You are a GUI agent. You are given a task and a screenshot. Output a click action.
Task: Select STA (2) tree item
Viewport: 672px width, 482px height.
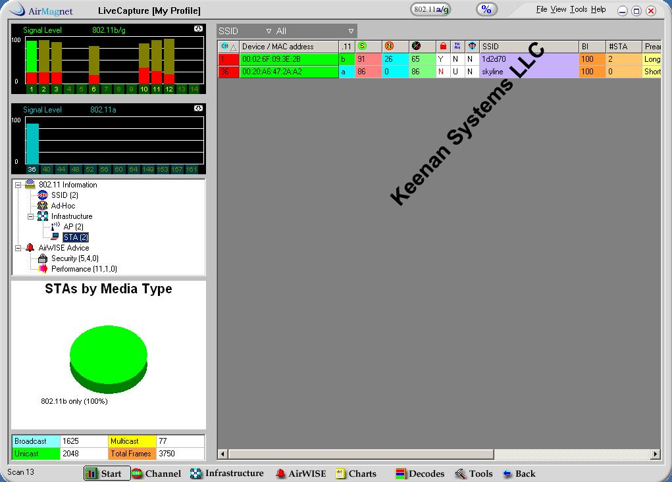[x=76, y=237]
